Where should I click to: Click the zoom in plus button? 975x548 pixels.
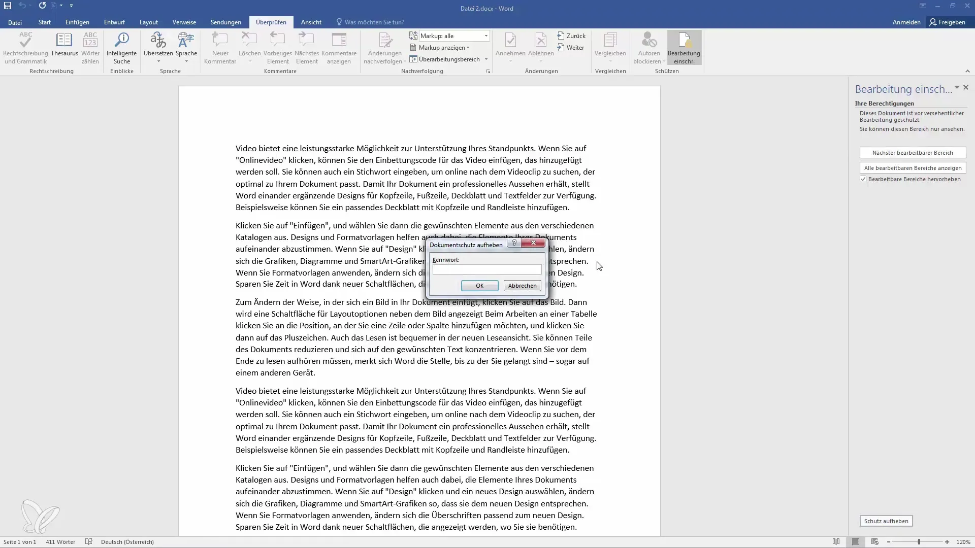point(947,542)
